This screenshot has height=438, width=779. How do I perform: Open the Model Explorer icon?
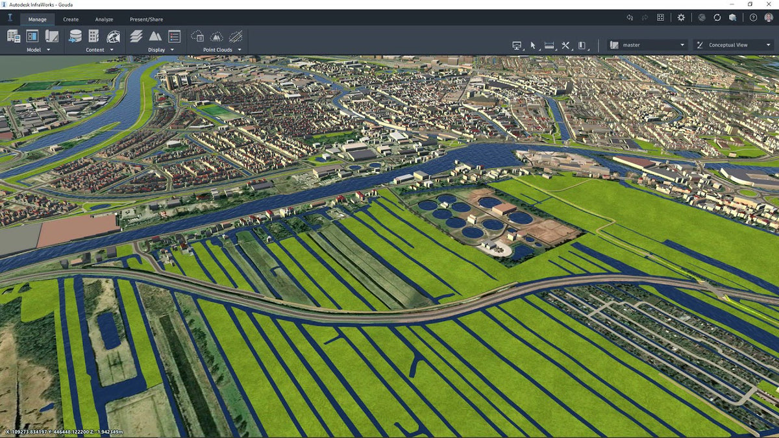click(32, 36)
